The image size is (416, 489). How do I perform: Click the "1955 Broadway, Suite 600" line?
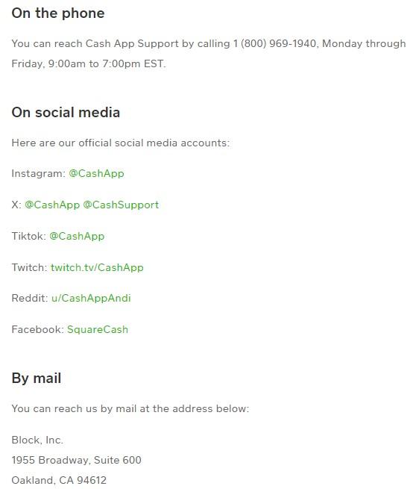point(76,460)
